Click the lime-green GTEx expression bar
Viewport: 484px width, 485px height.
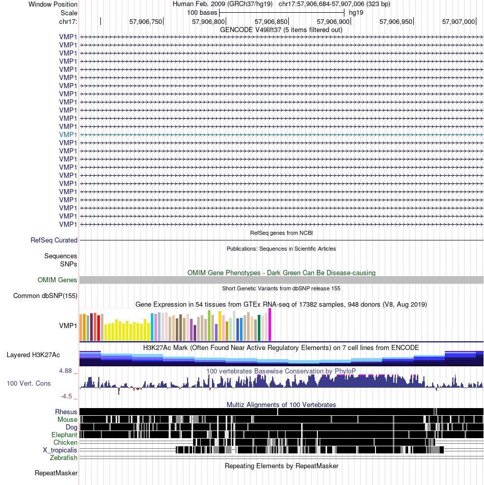pos(209,326)
